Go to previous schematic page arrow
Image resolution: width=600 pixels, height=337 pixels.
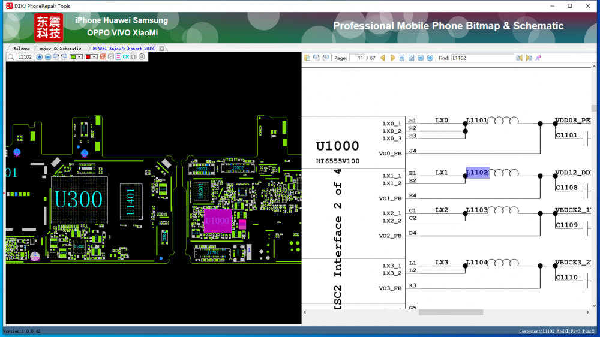click(x=383, y=58)
